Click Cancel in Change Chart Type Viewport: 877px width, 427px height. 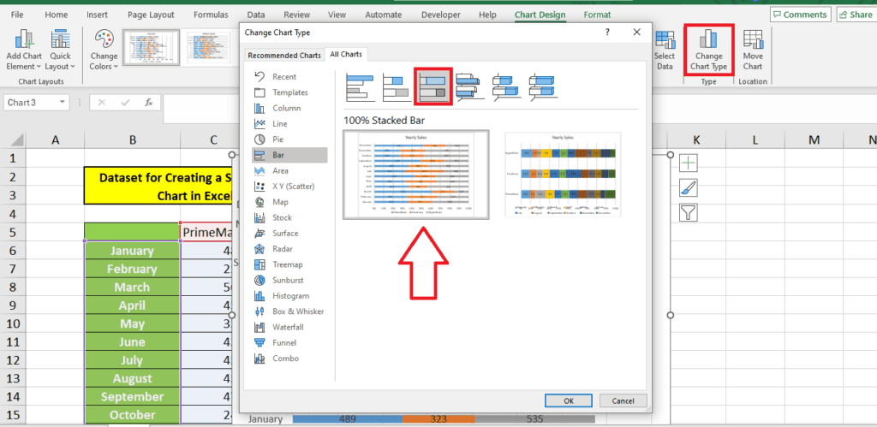click(623, 400)
